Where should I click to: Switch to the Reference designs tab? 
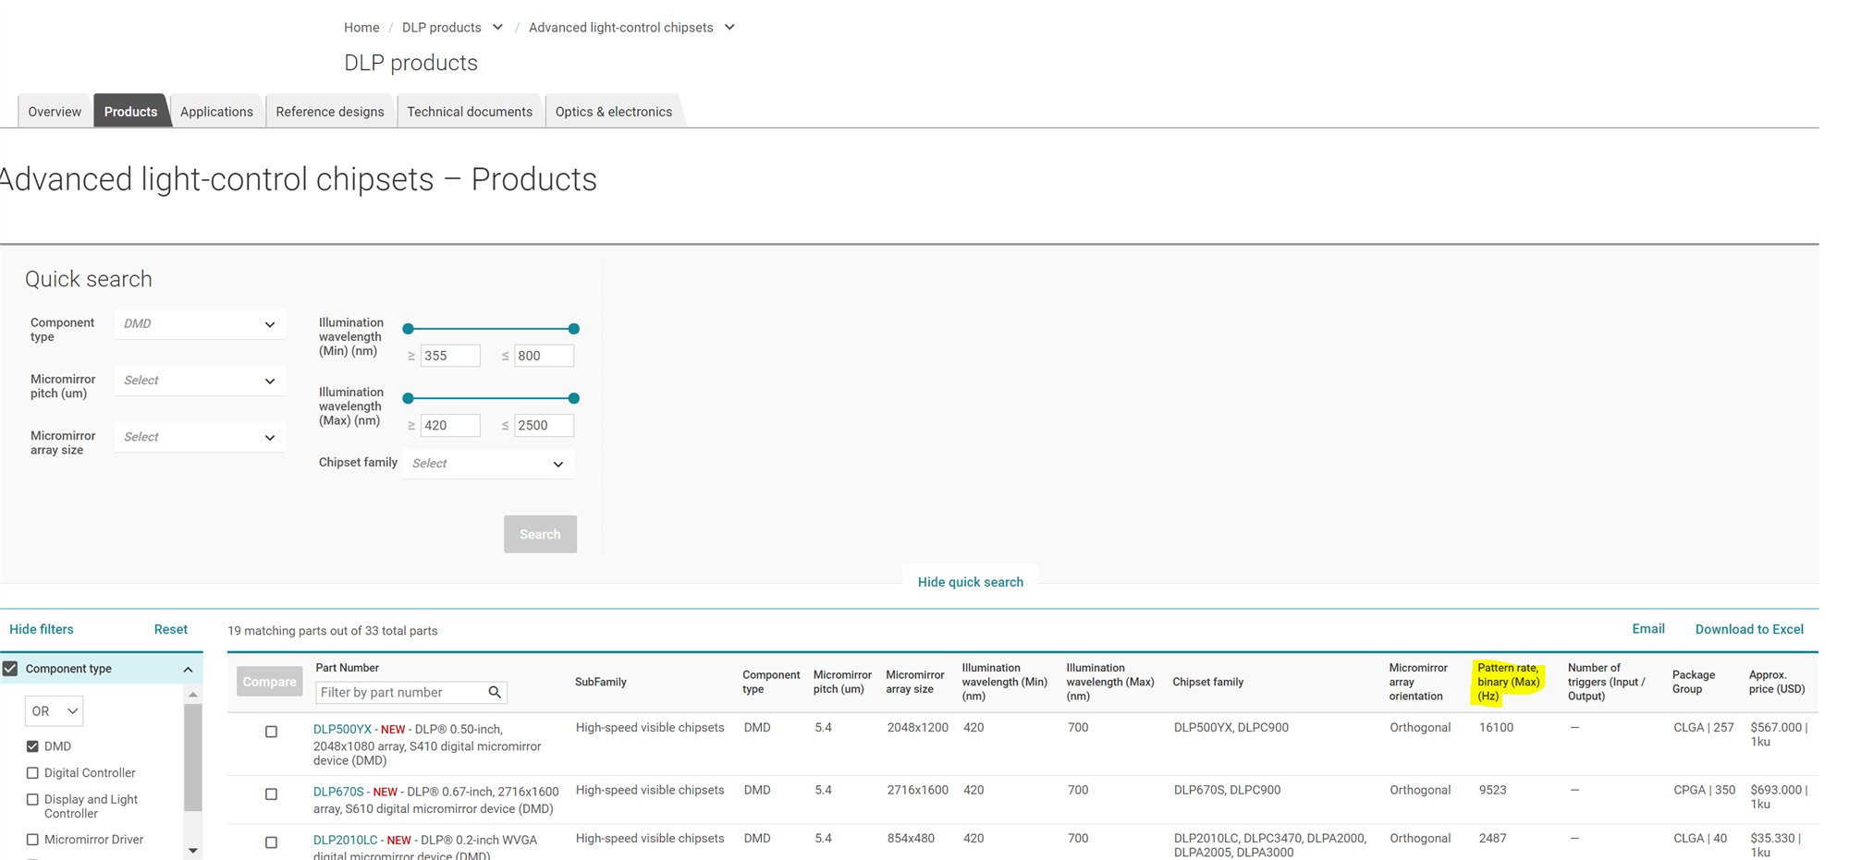(330, 111)
